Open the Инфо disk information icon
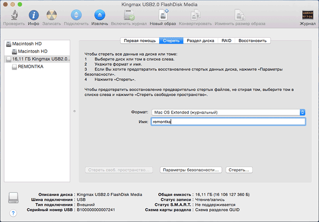 [x=33, y=15]
